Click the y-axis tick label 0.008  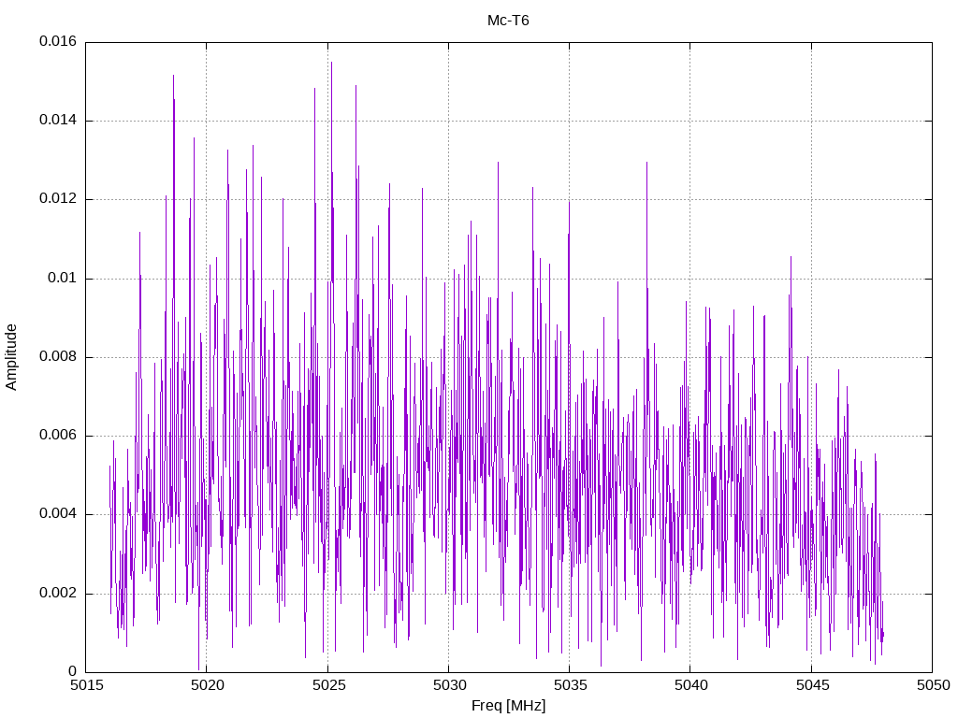[58, 357]
